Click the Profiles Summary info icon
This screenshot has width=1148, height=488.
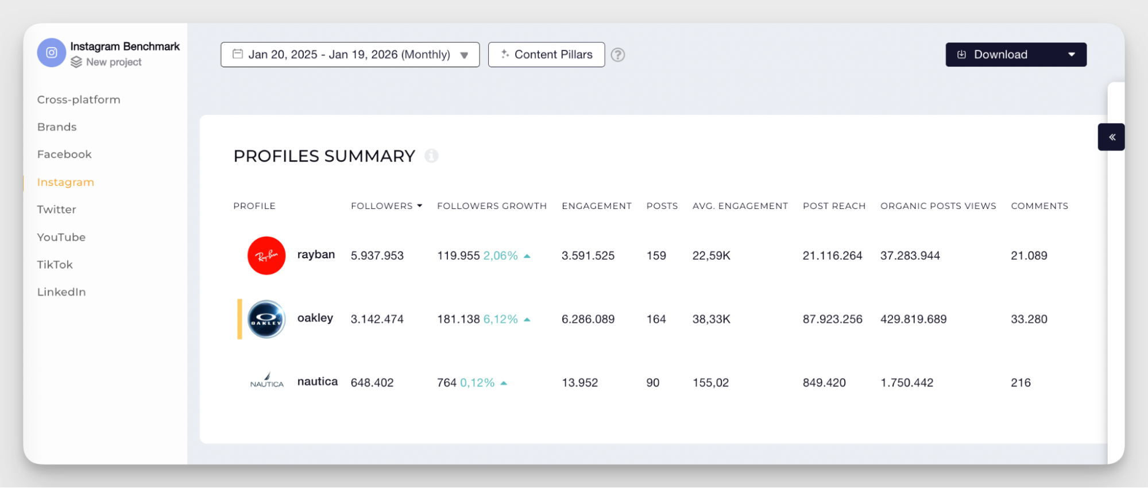431,156
